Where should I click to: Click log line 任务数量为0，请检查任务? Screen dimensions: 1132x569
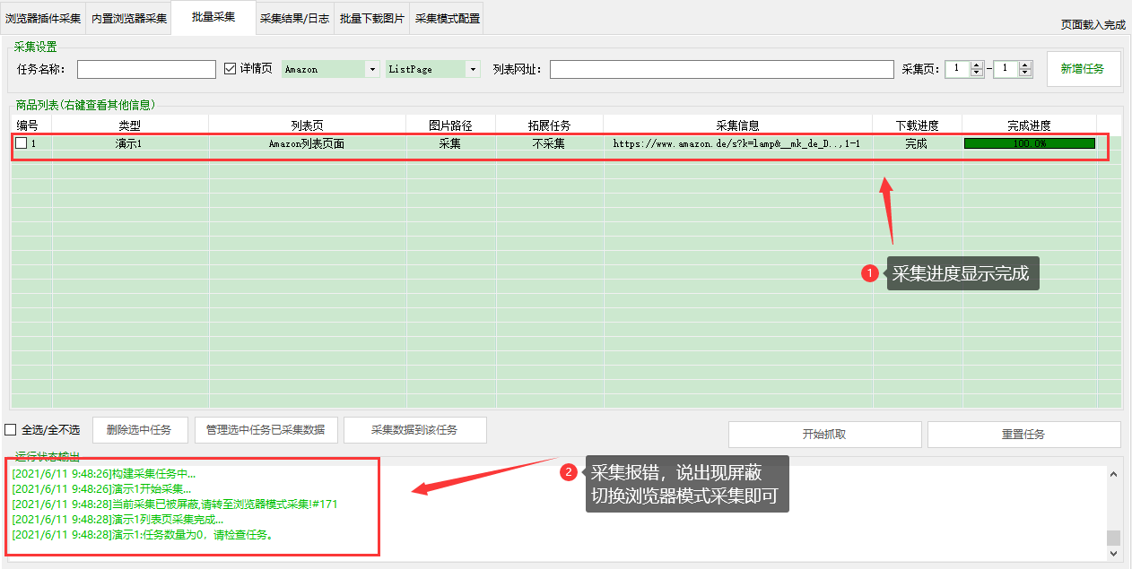point(143,535)
